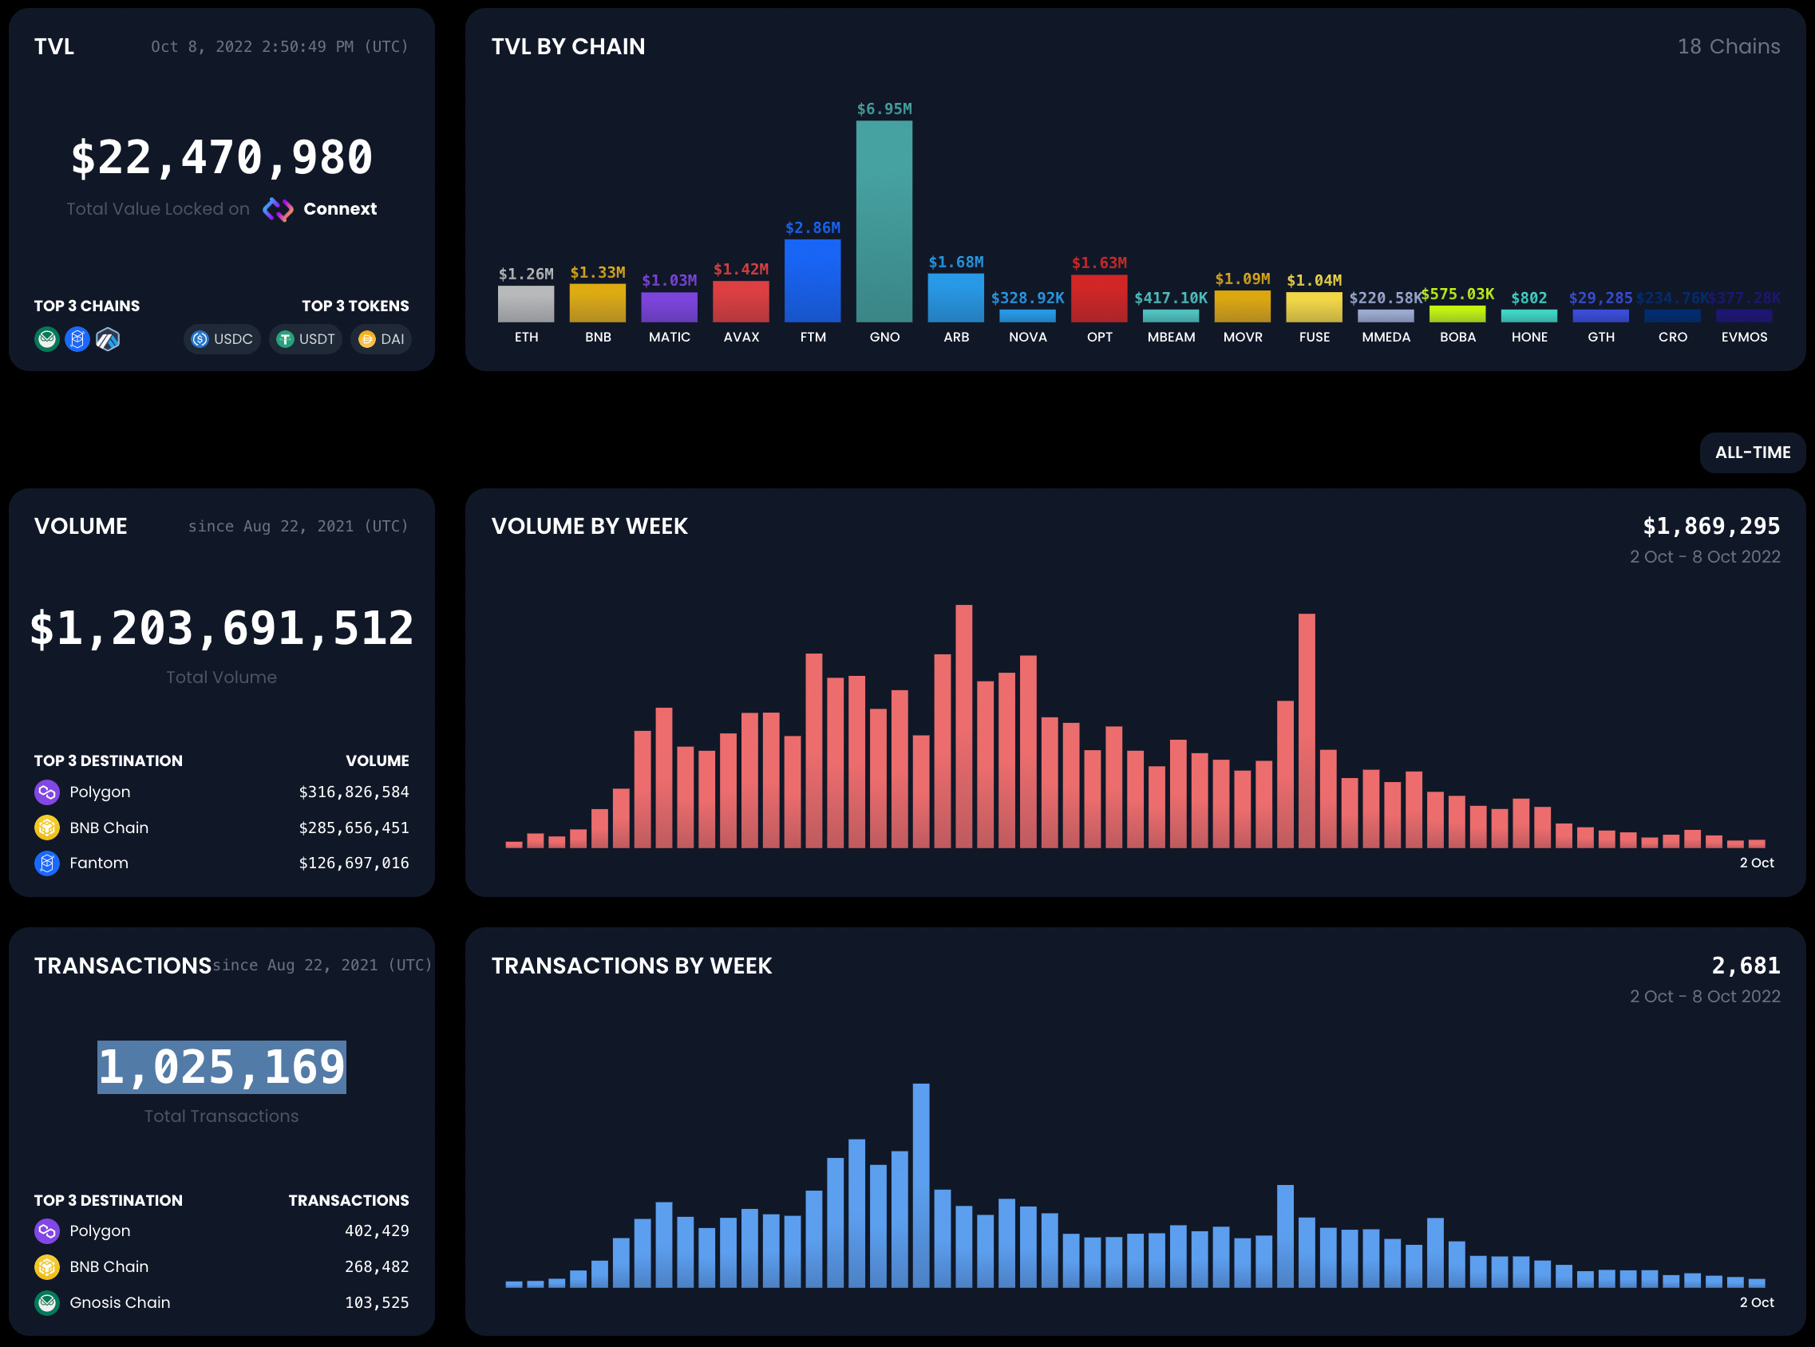The height and width of the screenshot is (1347, 1815).
Task: Select the GNO bar in TVL by Chain
Action: [x=884, y=220]
